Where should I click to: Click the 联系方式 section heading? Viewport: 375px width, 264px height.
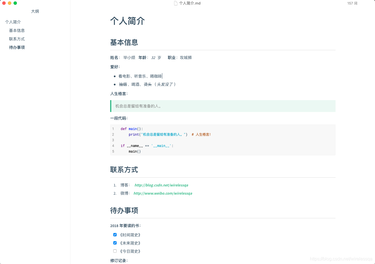point(124,170)
